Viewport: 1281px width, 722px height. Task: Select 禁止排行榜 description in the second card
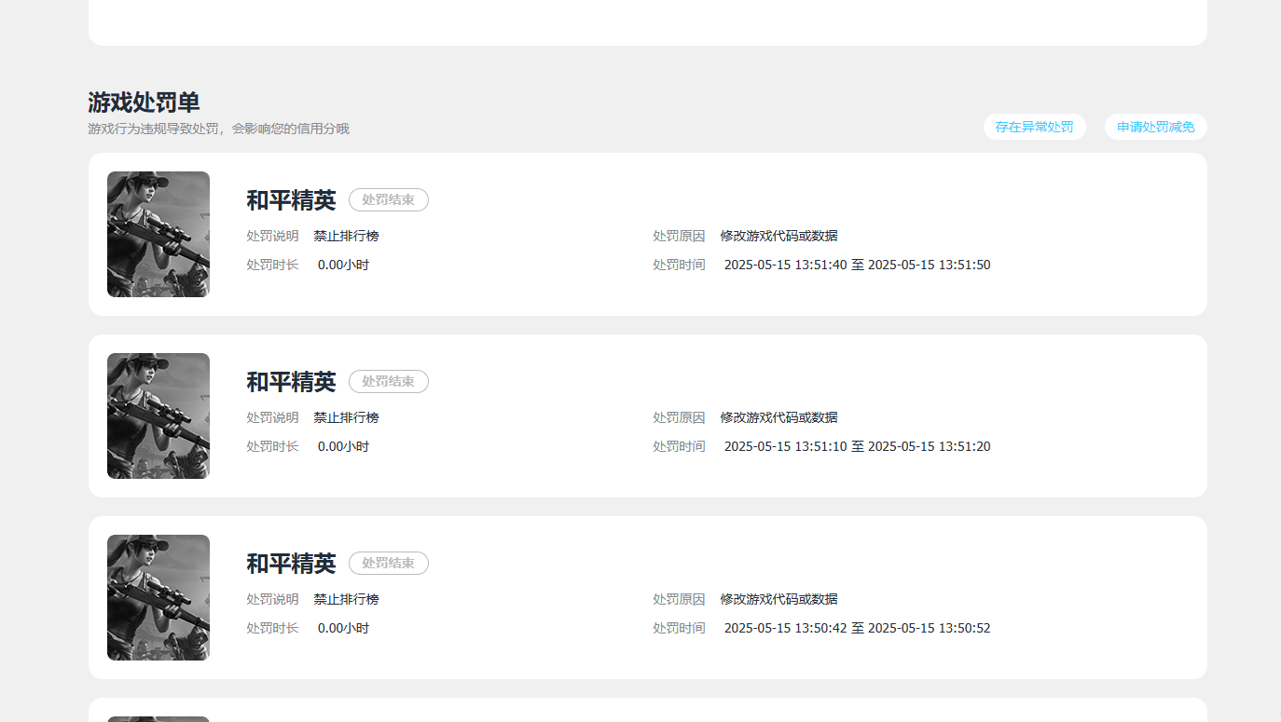coord(346,417)
